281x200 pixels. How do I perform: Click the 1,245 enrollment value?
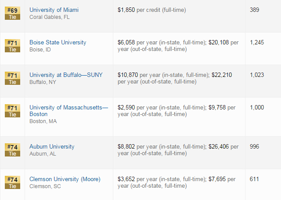coord(257,42)
